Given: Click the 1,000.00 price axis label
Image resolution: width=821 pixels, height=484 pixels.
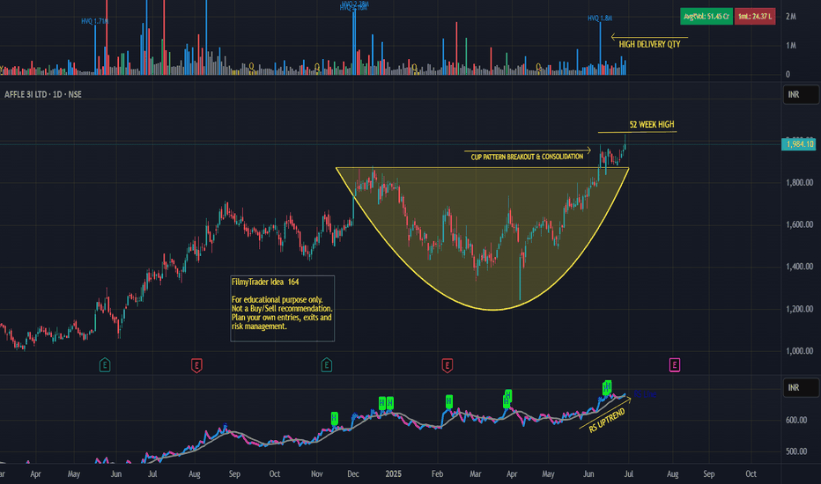Looking at the screenshot, I should tap(800, 351).
